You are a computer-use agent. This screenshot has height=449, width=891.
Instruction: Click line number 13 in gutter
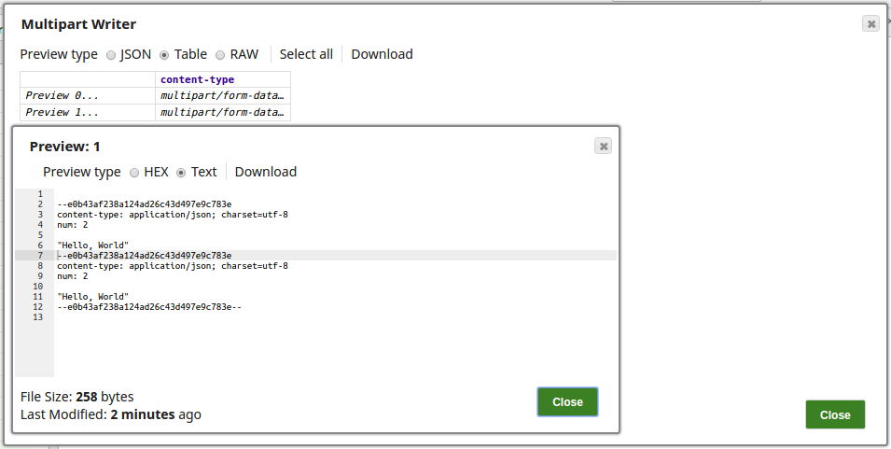tap(37, 317)
